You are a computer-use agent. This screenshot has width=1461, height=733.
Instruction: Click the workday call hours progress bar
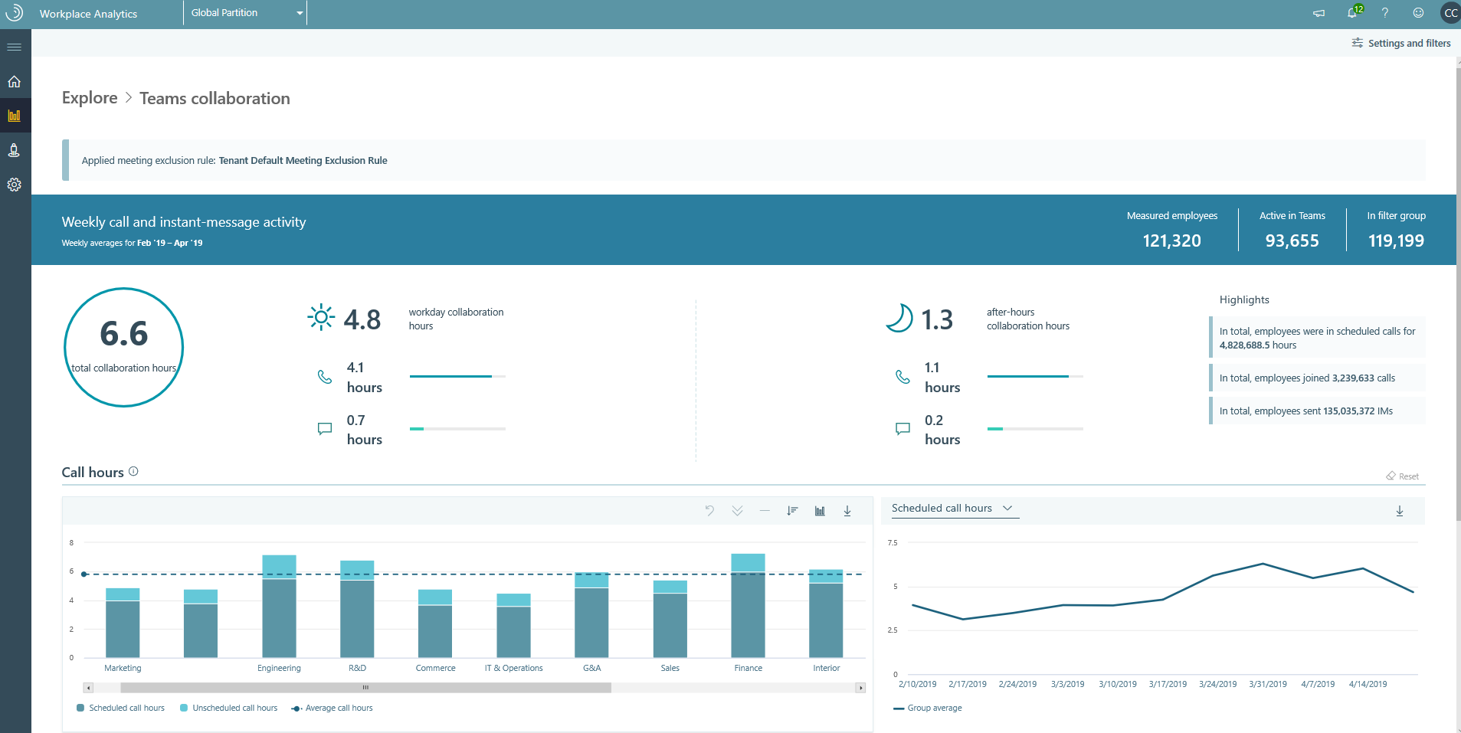click(x=457, y=376)
